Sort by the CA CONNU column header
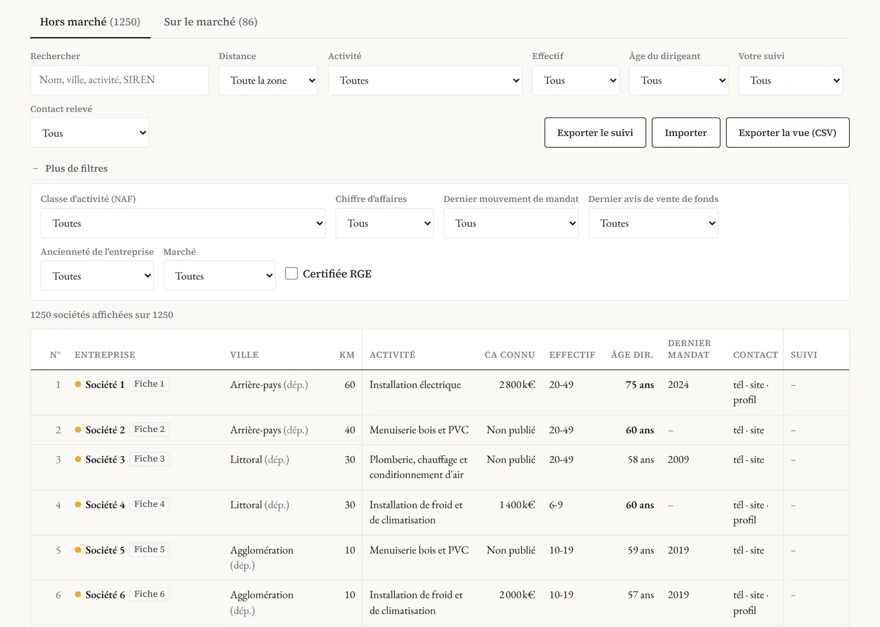The image size is (880, 627). coord(509,355)
